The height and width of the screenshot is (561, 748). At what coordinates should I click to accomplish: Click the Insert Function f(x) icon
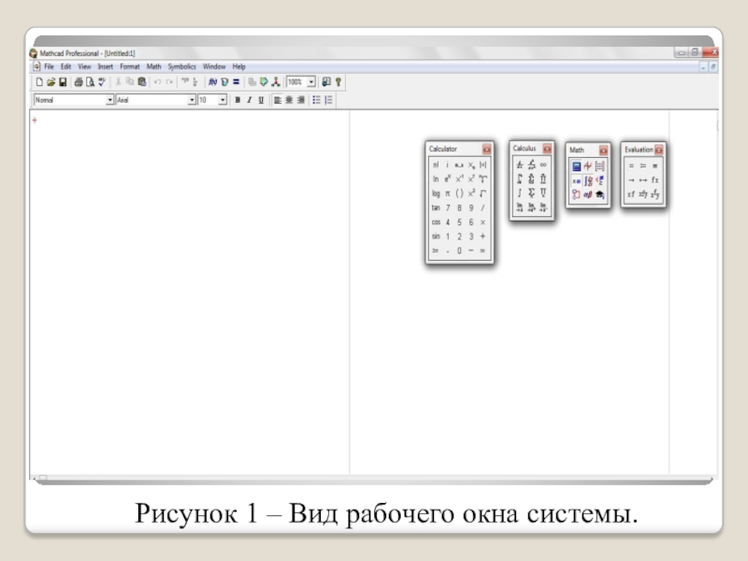click(213, 82)
